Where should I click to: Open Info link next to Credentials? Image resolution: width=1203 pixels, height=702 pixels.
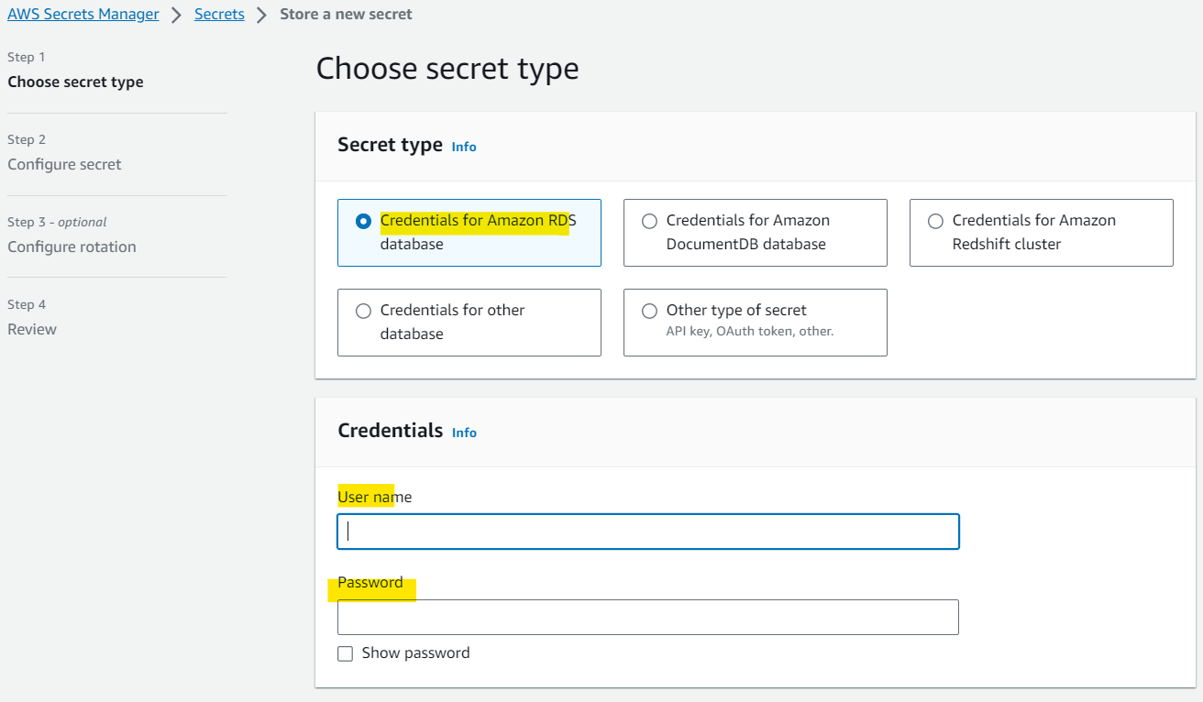coord(464,433)
